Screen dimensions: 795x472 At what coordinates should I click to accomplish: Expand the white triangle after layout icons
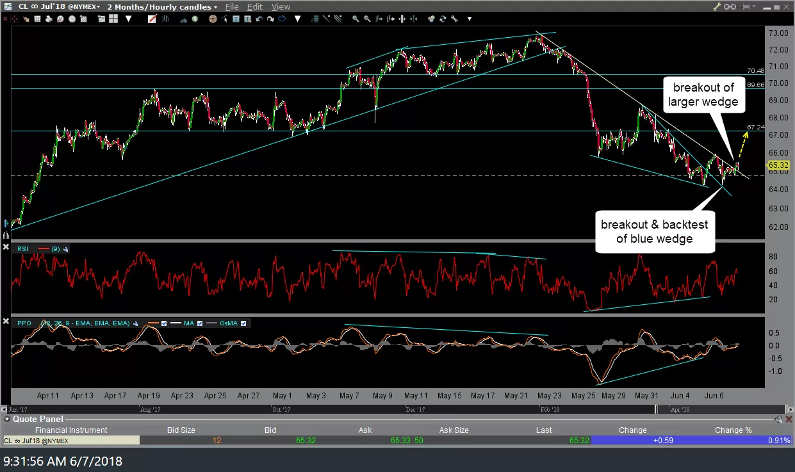[x=128, y=19]
